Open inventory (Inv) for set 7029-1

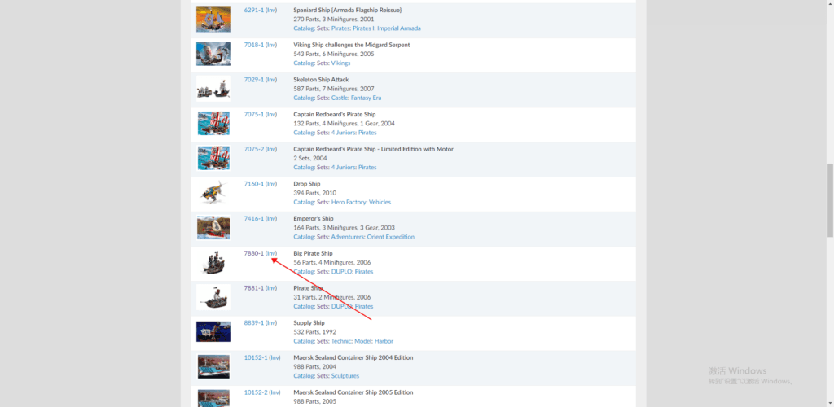271,80
